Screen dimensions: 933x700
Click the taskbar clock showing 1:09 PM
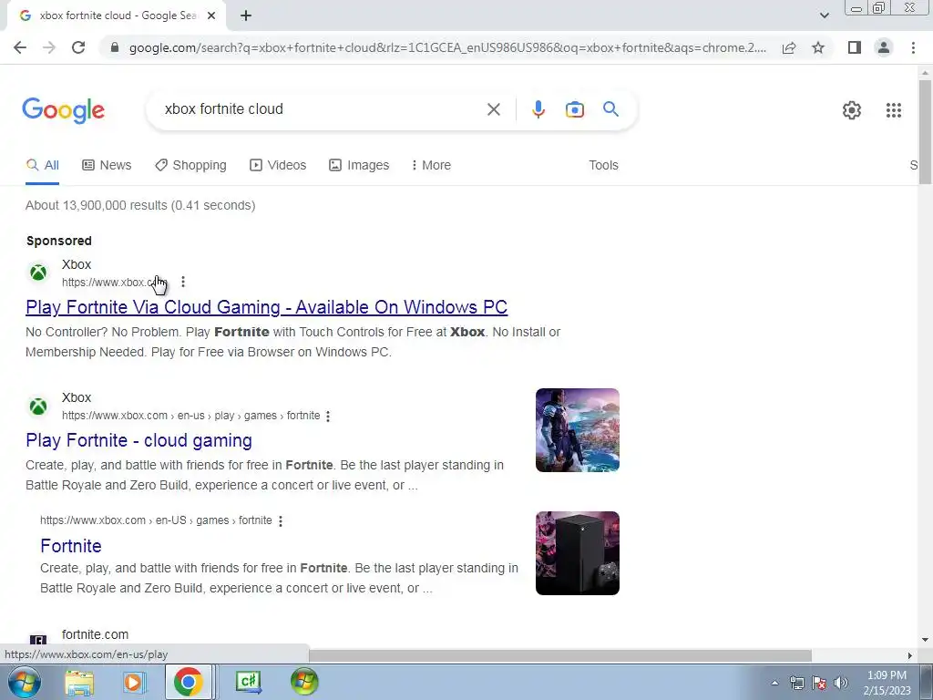click(x=887, y=683)
